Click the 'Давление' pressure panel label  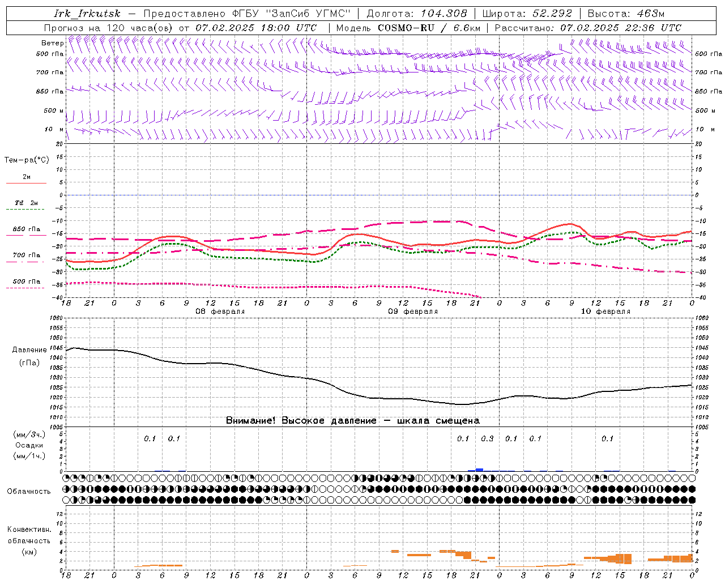pyautogui.click(x=29, y=350)
